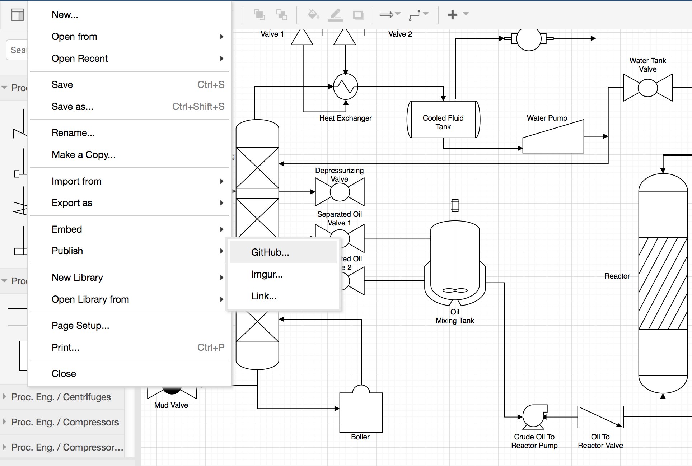Click Page Setup in the File menu
The image size is (692, 466).
(x=80, y=325)
